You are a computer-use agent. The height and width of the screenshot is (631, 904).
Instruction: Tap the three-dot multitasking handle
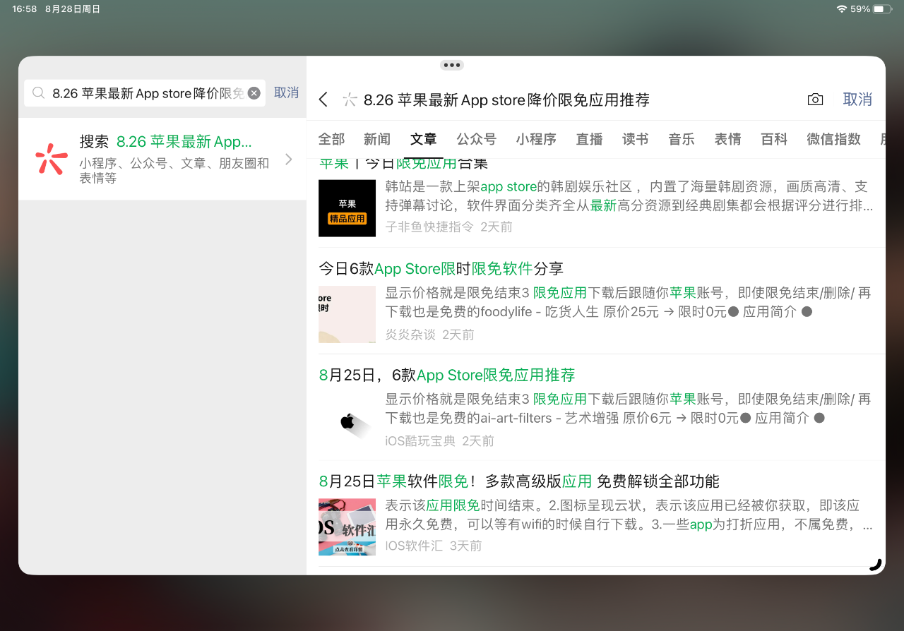[452, 65]
